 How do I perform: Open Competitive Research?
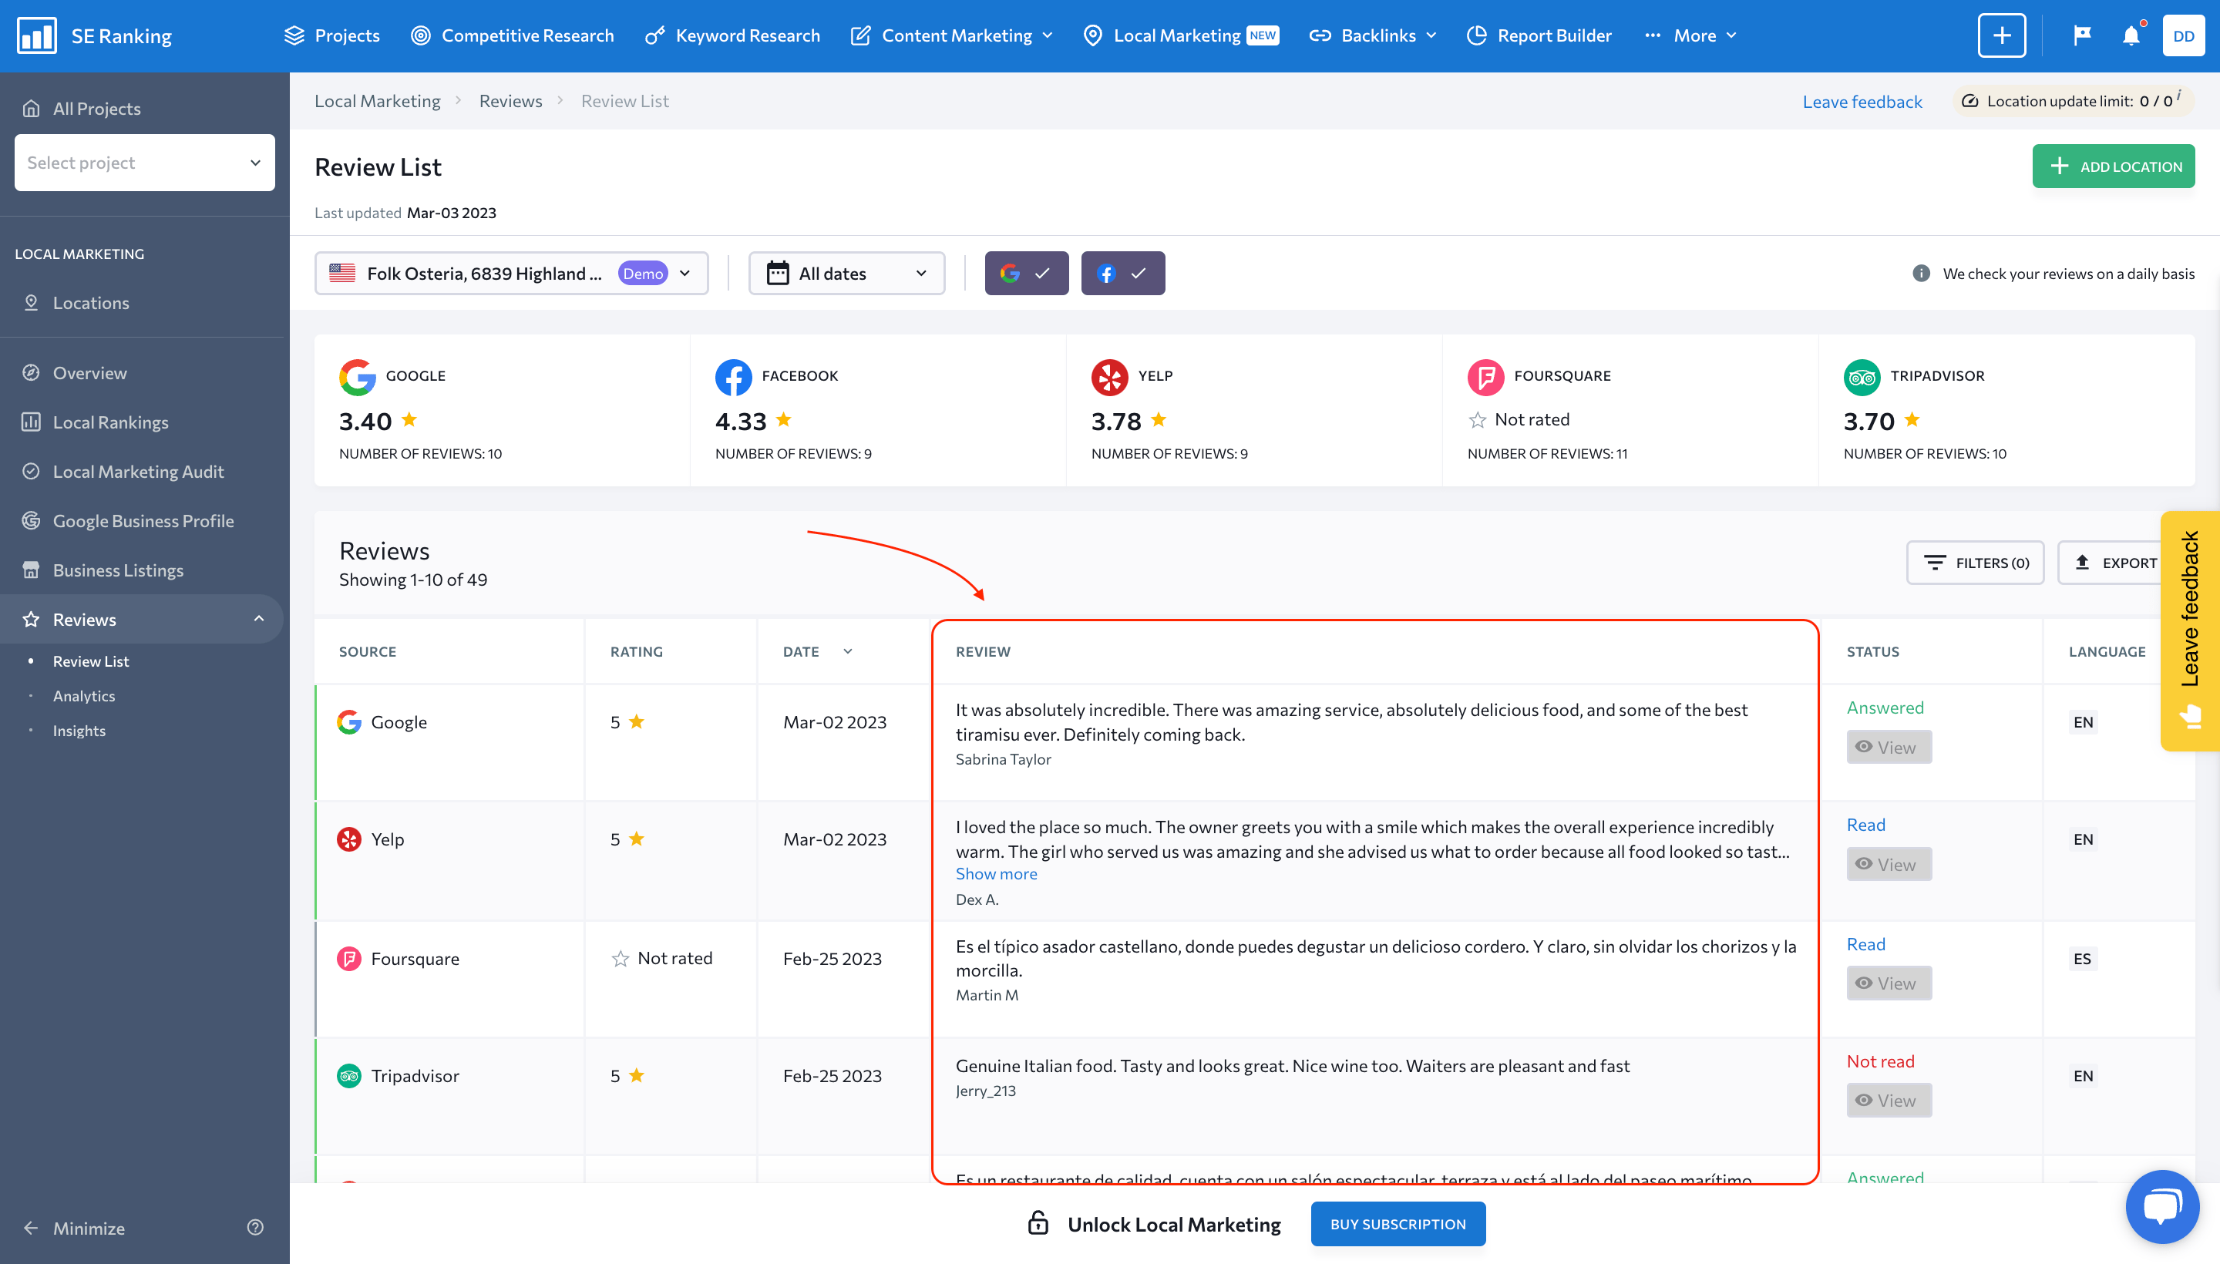coord(513,35)
